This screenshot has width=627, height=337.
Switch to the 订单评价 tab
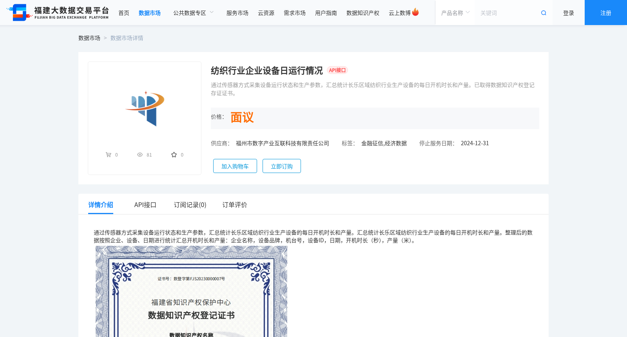click(235, 205)
